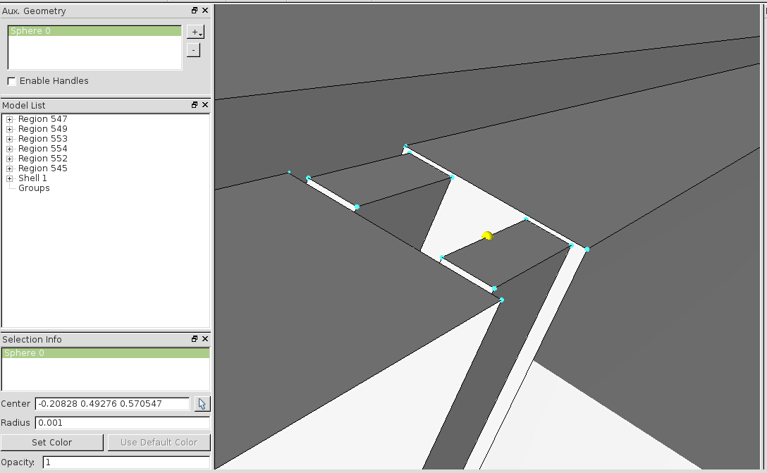The width and height of the screenshot is (767, 473).
Task: Float the Aux. Geometry panel
Action: [194, 11]
